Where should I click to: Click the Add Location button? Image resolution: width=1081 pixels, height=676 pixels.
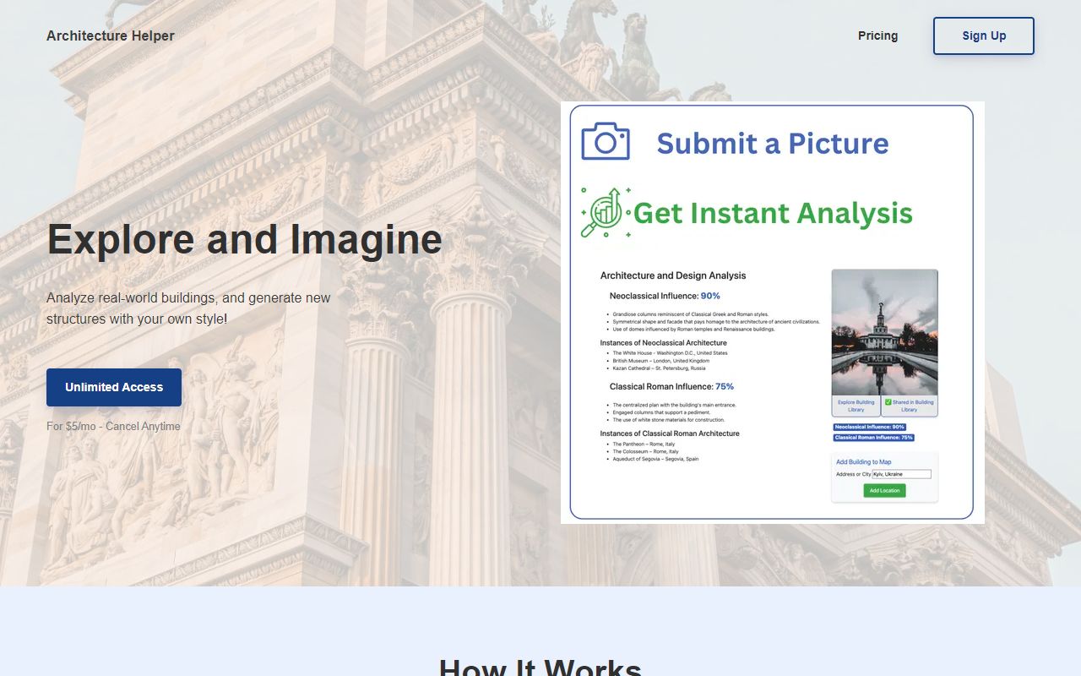click(883, 490)
